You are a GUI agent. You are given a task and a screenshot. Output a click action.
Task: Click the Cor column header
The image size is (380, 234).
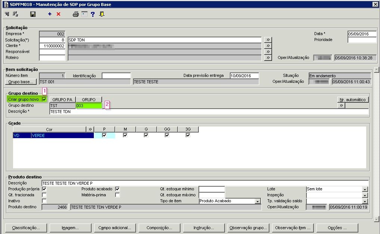(x=49, y=129)
